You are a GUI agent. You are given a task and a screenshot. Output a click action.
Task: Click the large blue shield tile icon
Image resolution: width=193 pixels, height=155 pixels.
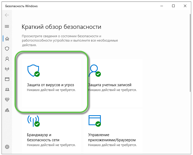[x=33, y=70]
